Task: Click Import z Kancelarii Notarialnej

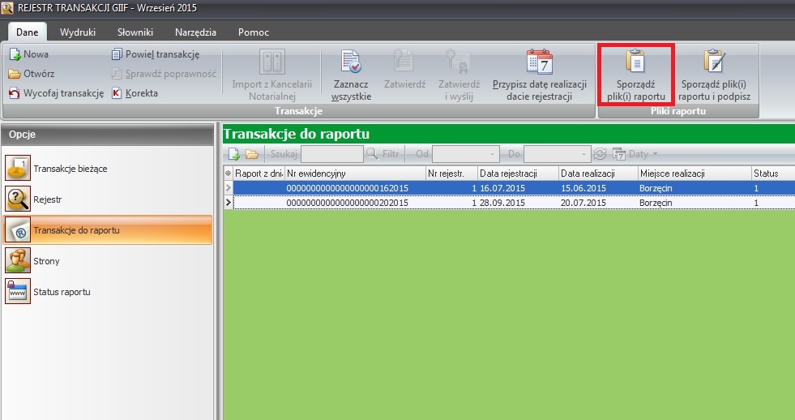Action: [x=271, y=75]
